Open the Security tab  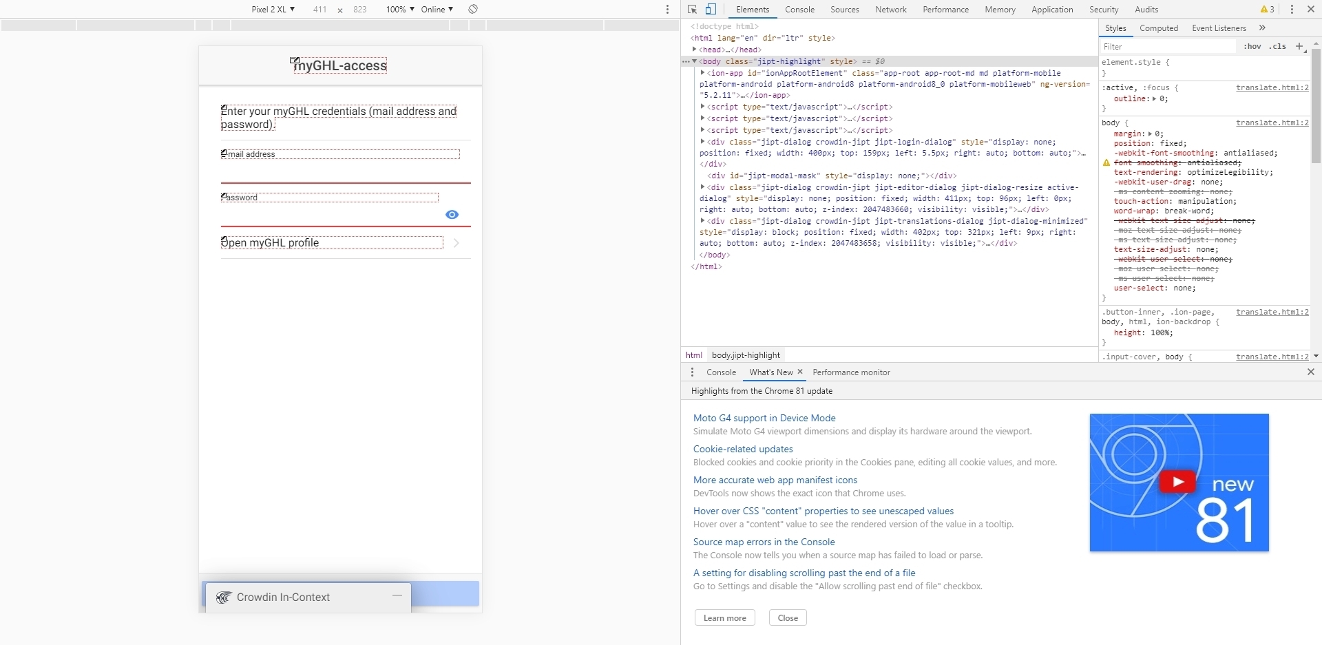(x=1104, y=9)
